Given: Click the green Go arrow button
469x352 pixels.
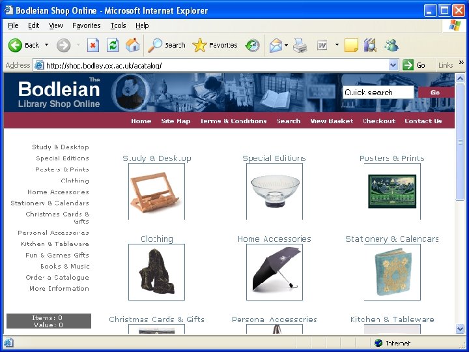Looking at the screenshot, I should 408,65.
